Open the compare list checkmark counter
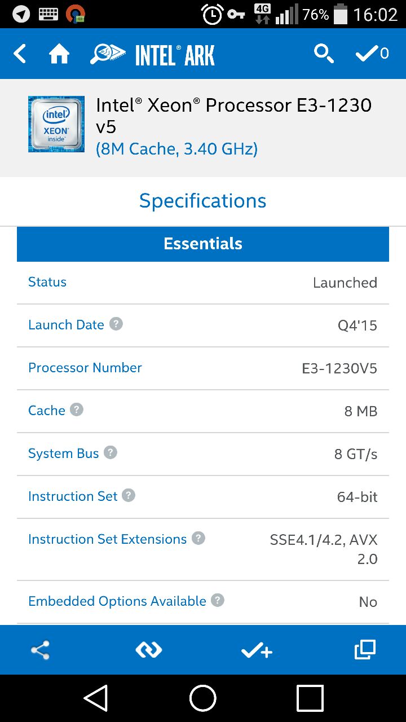406x722 pixels. click(x=372, y=54)
